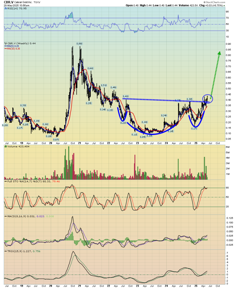This screenshot has height=288, width=237.
Task: Click the High 0.44 value in the header
Action: pos(146,5)
